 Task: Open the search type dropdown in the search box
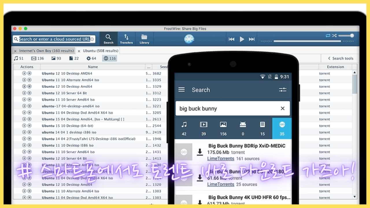click(x=16, y=39)
